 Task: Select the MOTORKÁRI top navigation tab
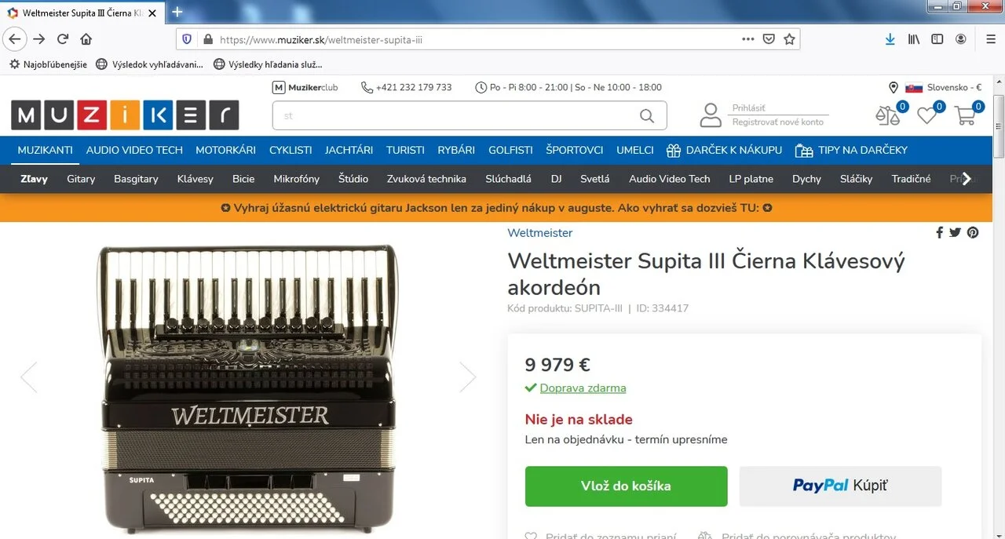[225, 150]
